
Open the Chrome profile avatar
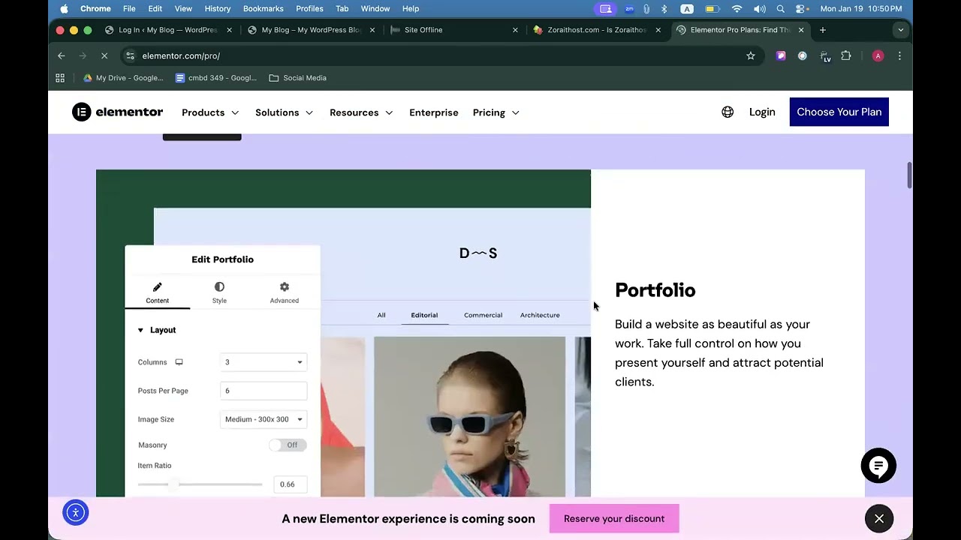[878, 55]
